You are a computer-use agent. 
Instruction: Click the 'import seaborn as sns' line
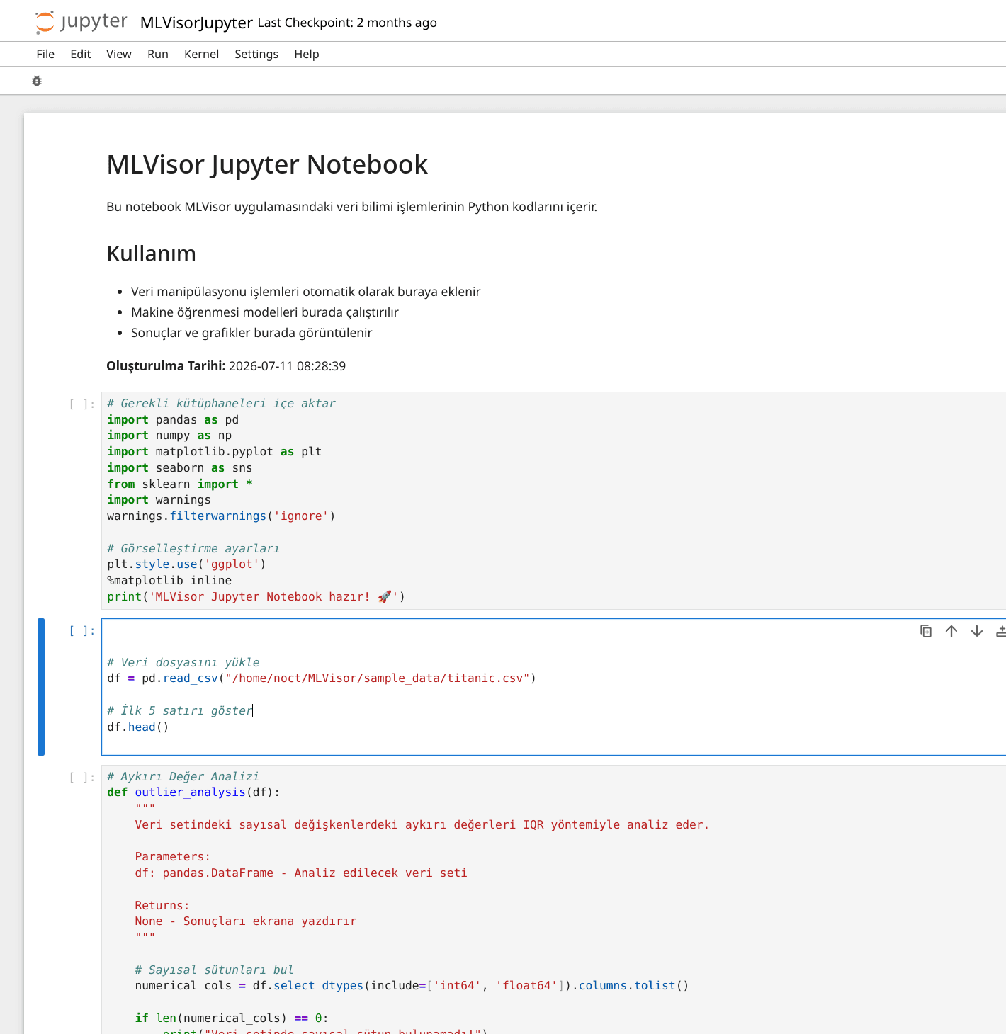coord(180,468)
